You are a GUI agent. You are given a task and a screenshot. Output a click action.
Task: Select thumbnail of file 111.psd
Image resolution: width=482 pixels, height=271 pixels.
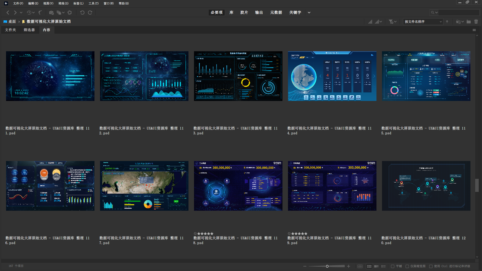tap(50, 76)
